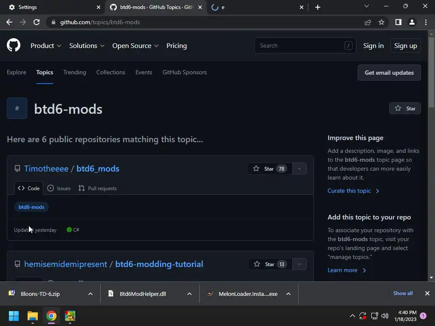Open the Timotheeee user link

(46, 169)
